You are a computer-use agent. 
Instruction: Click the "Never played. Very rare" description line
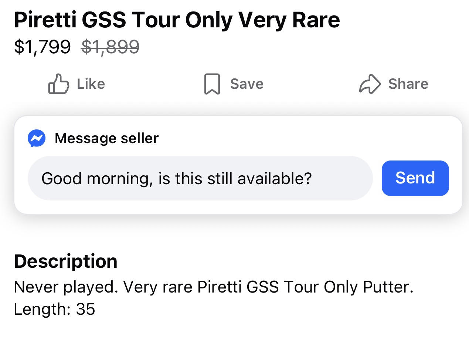pyautogui.click(x=103, y=287)
